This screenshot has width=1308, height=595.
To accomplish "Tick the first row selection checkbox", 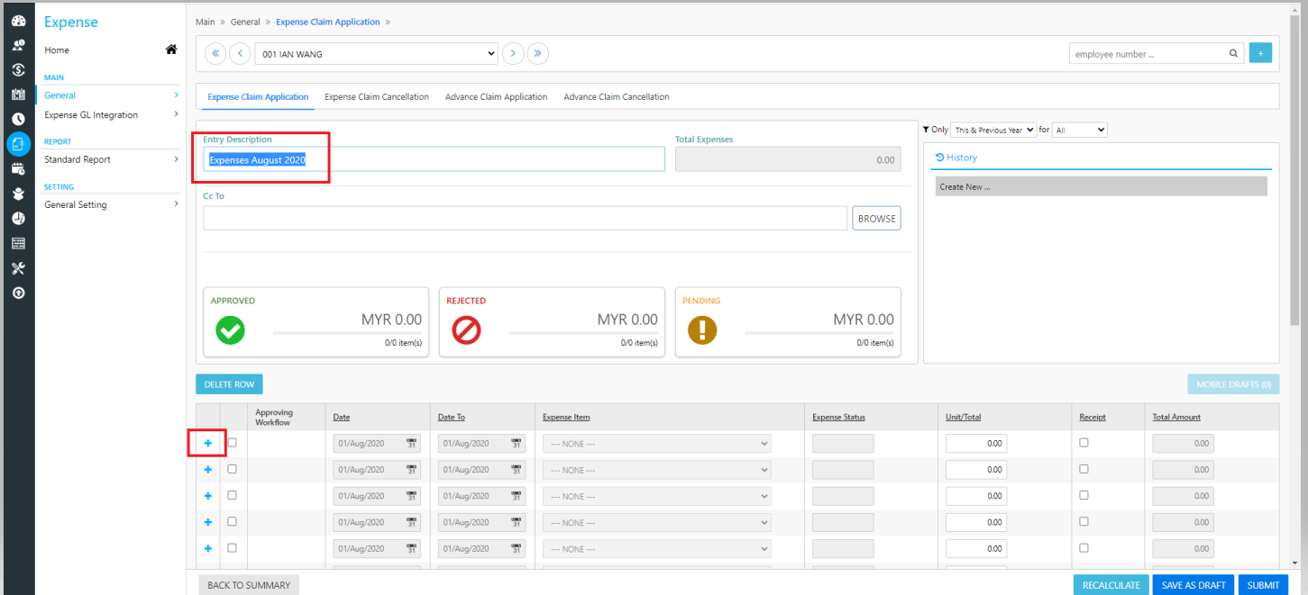I will (x=233, y=443).
